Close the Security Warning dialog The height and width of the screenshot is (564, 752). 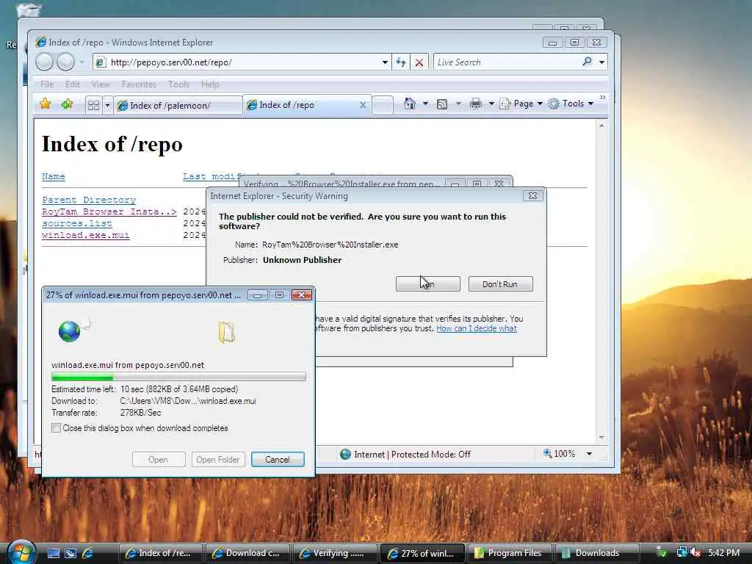pos(532,195)
